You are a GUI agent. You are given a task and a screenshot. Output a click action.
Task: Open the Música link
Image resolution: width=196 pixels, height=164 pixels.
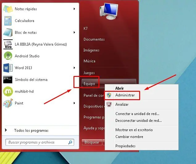90,61
